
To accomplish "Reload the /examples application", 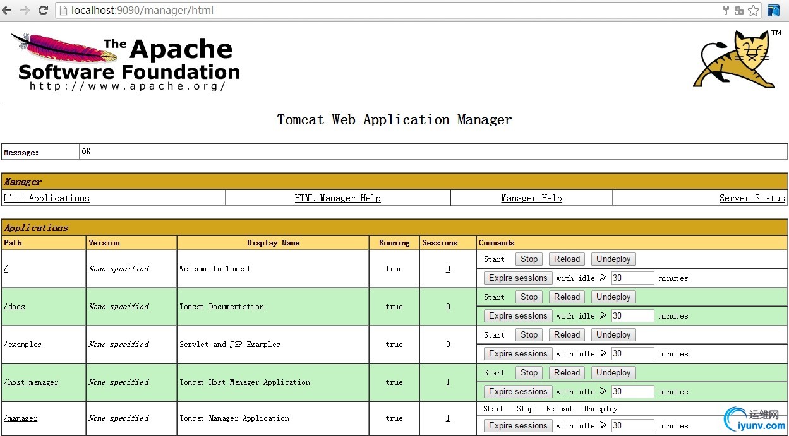I will click(x=567, y=334).
